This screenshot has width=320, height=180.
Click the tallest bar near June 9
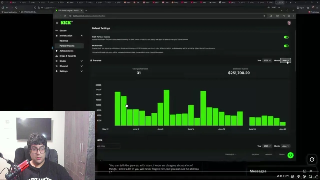click(166, 108)
